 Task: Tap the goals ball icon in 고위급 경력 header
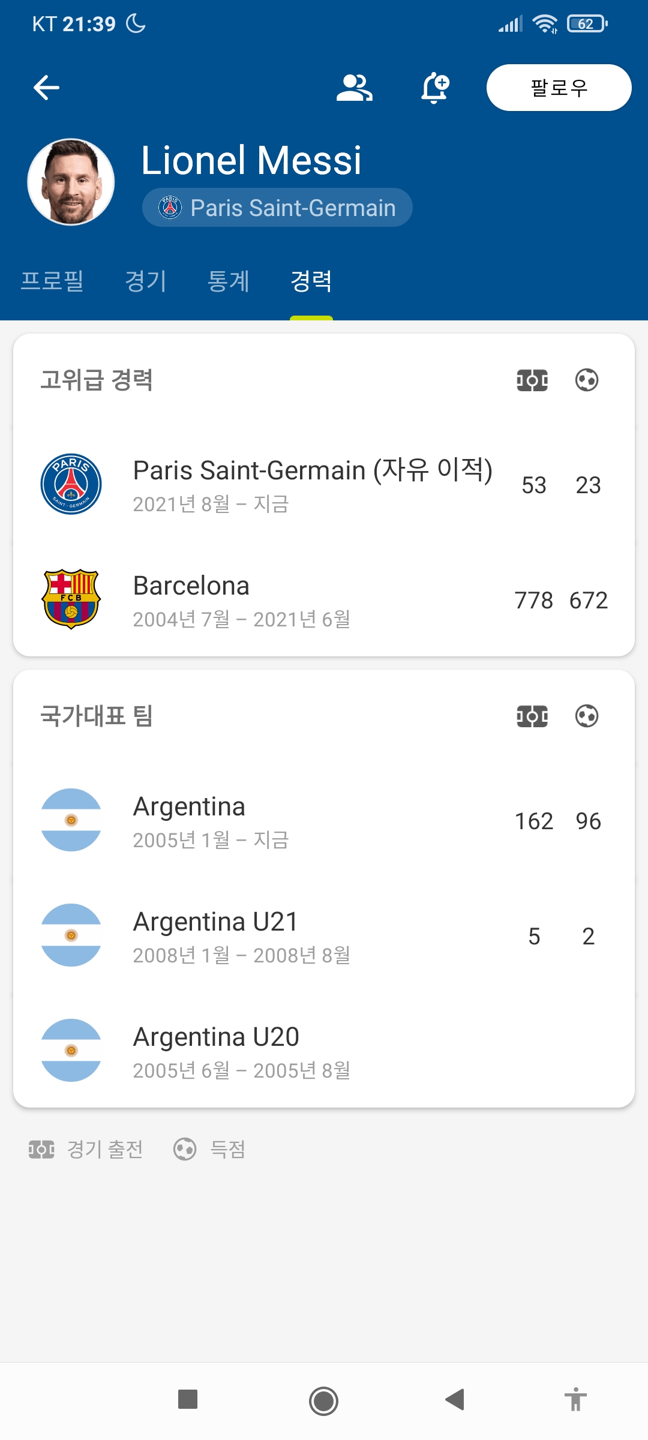pyautogui.click(x=587, y=380)
